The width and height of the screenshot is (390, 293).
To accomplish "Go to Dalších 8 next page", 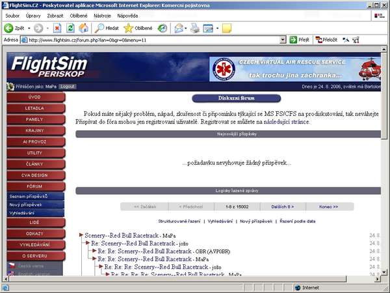I will (283, 206).
